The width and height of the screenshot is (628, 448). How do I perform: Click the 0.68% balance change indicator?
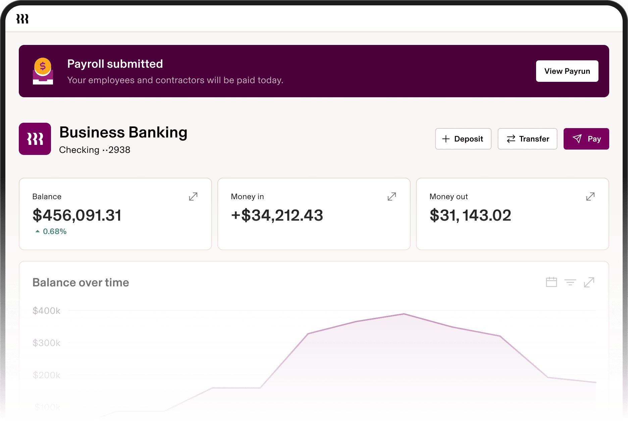pos(51,231)
